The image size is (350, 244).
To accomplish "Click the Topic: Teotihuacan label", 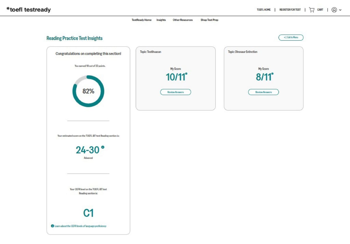I will point(150,52).
